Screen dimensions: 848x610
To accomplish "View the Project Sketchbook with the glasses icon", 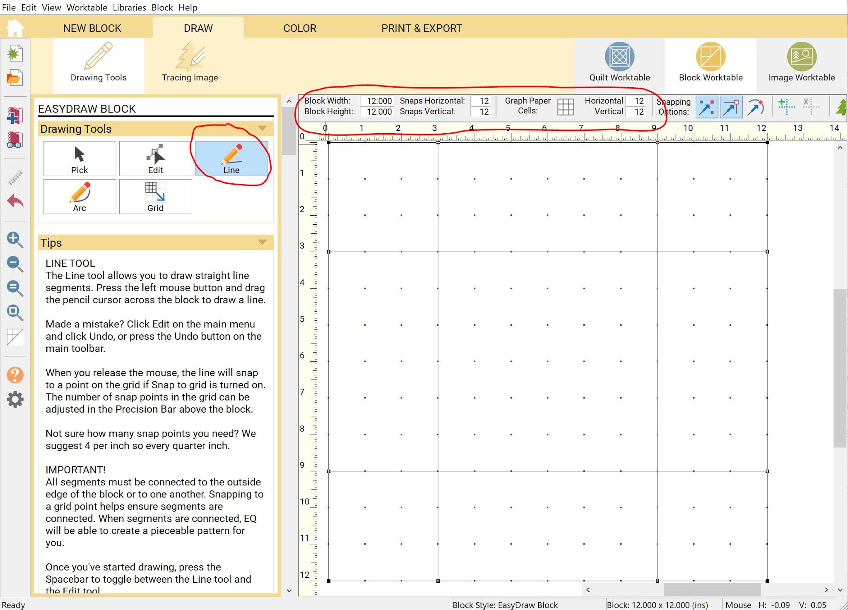I will (14, 139).
